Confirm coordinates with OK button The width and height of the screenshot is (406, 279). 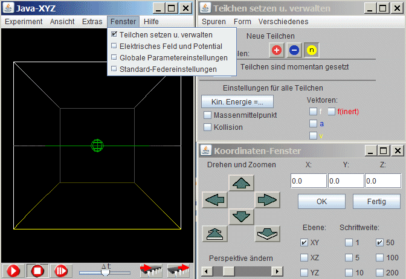(321, 201)
